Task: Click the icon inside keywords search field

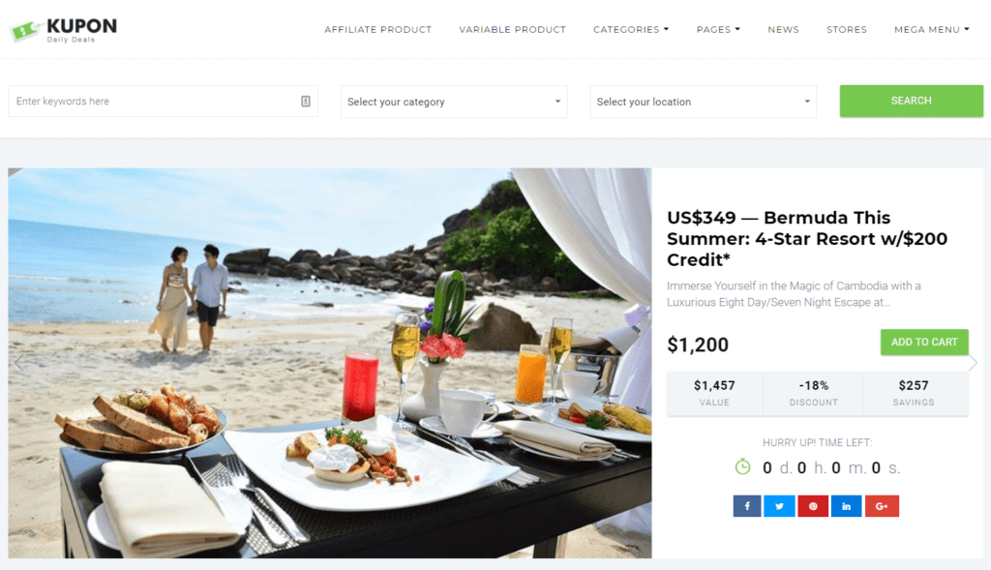Action: pos(305,101)
